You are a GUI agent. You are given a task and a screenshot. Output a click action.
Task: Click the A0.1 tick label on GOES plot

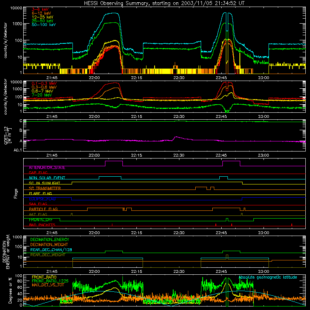(x=18, y=150)
